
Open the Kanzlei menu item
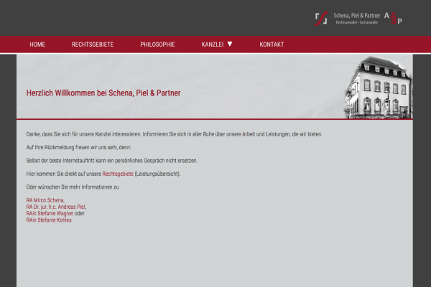[x=213, y=44]
